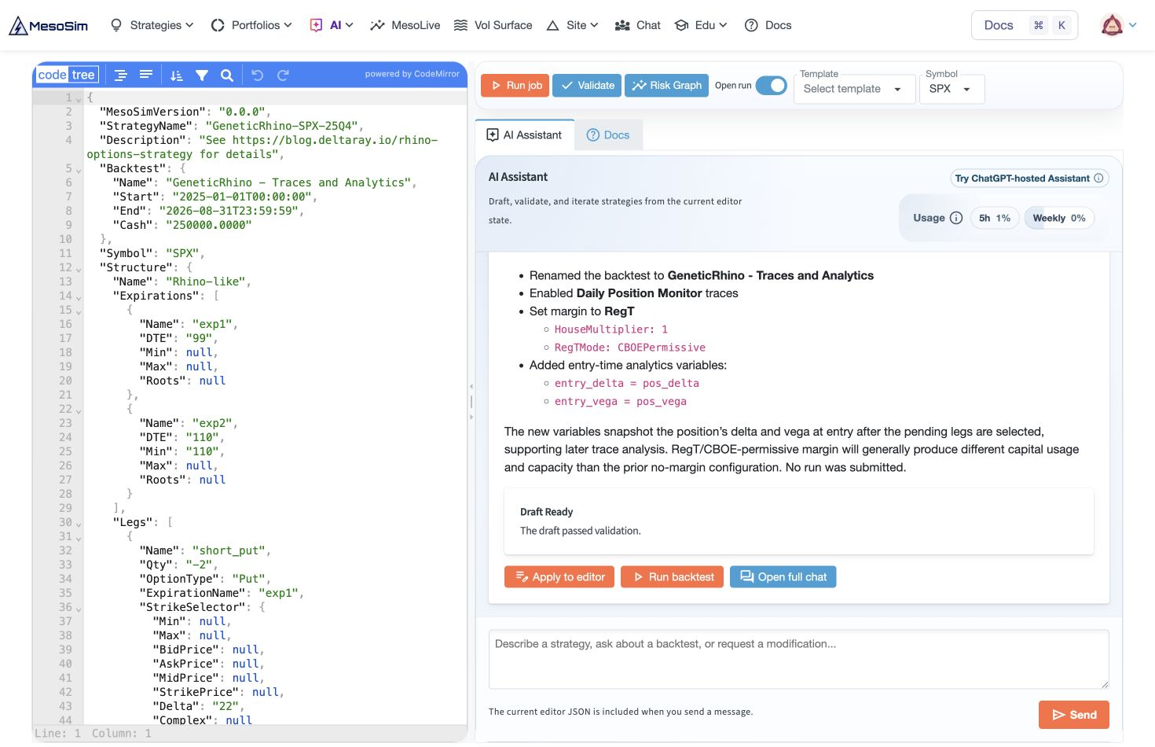This screenshot has width=1155, height=747.
Task: Click the compact JSON icon in editor toolbar
Action: 146,75
